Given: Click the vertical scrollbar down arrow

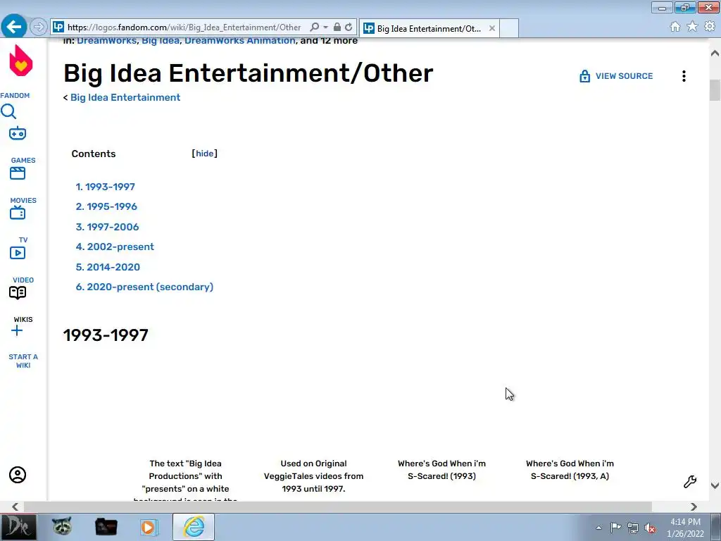Looking at the screenshot, I should click(715, 485).
